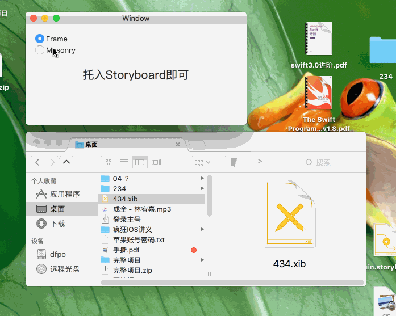Image resolution: width=396 pixels, height=316 pixels.
Task: Click the mp3 music file icon
Action: [105, 209]
